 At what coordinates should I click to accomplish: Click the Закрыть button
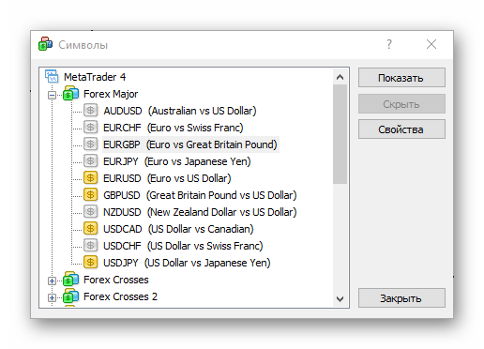tap(401, 298)
